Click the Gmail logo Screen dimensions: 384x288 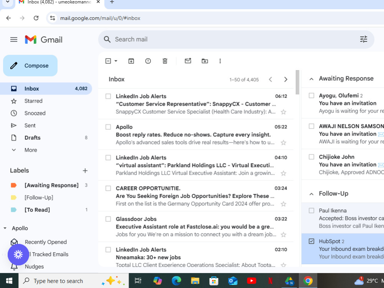pos(44,40)
